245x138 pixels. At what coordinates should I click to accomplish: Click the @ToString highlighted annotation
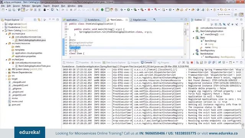(75, 48)
